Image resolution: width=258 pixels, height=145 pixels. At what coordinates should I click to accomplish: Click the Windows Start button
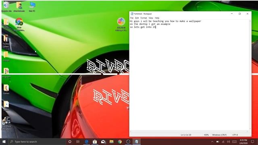coord(4,141)
